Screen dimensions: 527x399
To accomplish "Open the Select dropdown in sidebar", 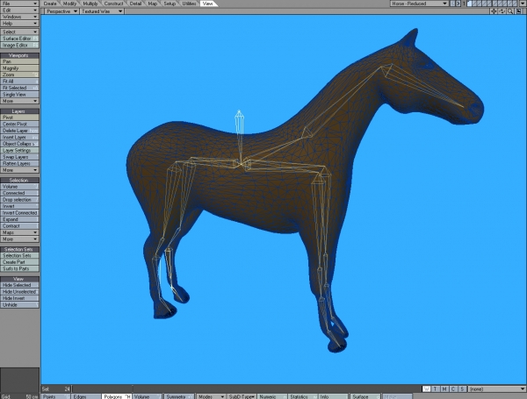I will pyautogui.click(x=19, y=32).
